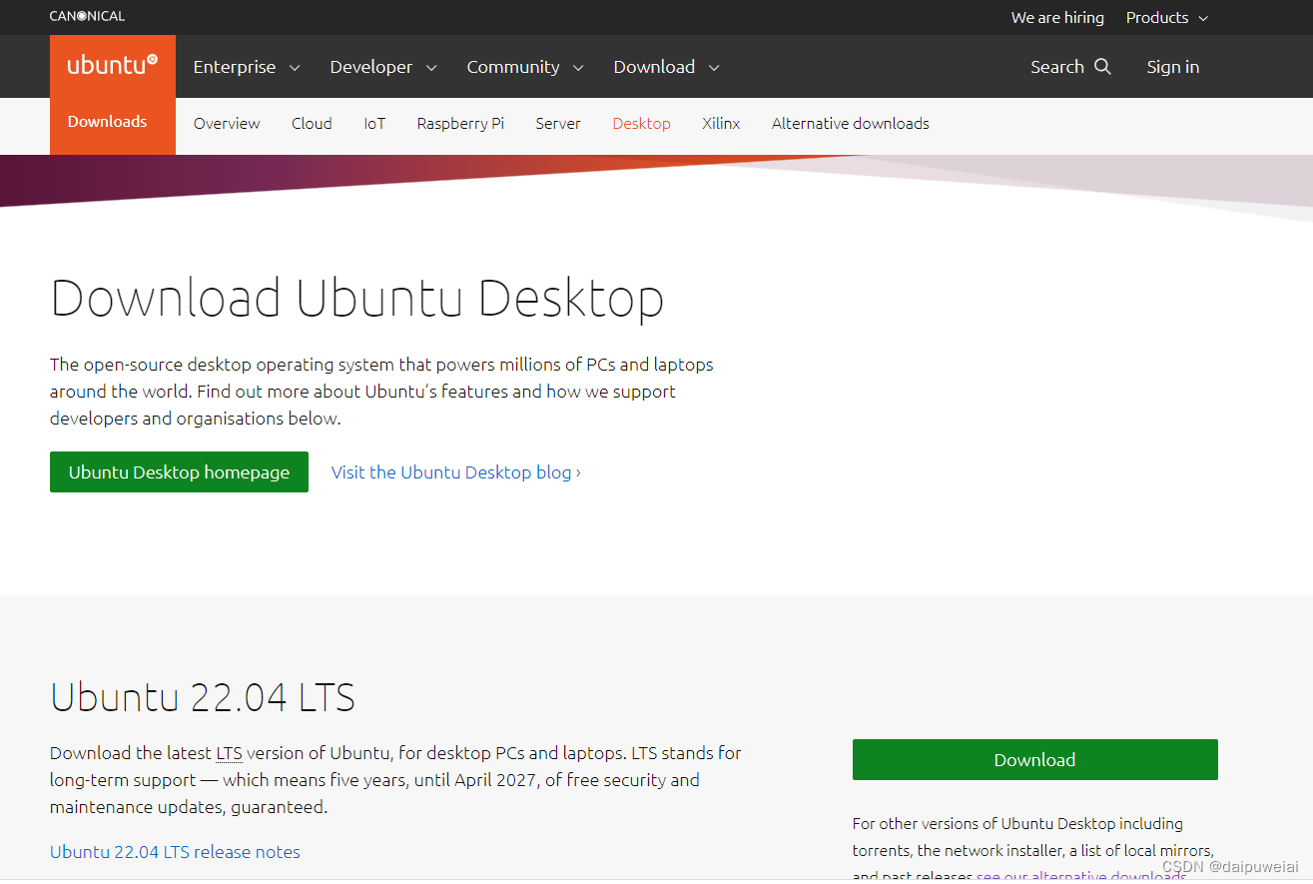1313x884 pixels.
Task: Open the Download dropdown menu
Action: (666, 67)
